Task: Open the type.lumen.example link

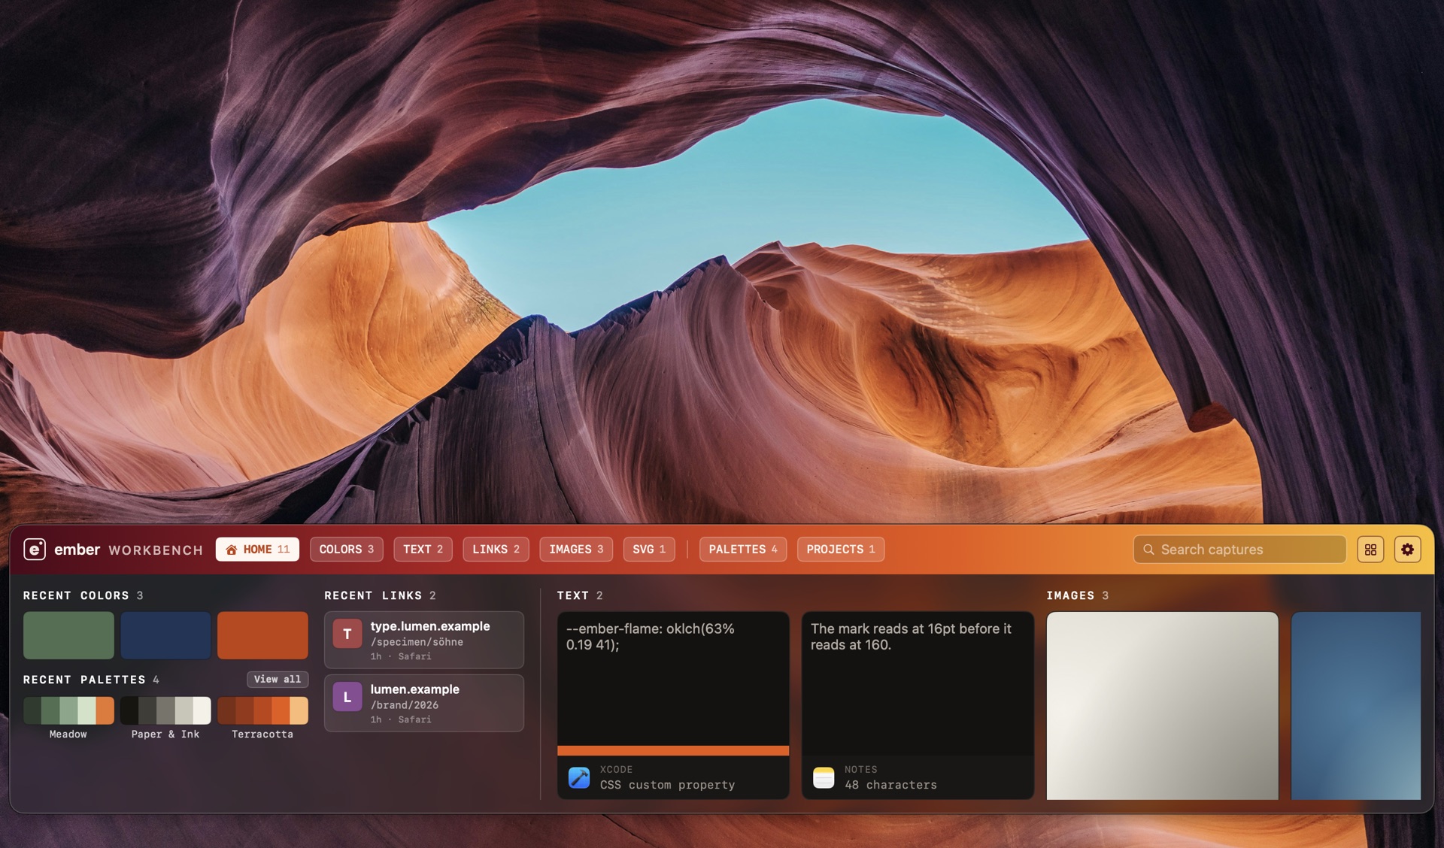Action: coord(424,640)
